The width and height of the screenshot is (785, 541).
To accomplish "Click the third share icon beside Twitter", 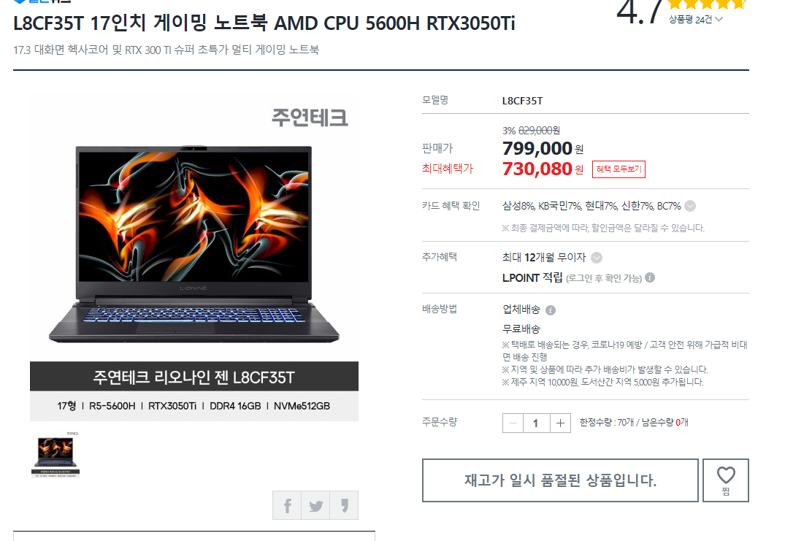I will [x=344, y=505].
